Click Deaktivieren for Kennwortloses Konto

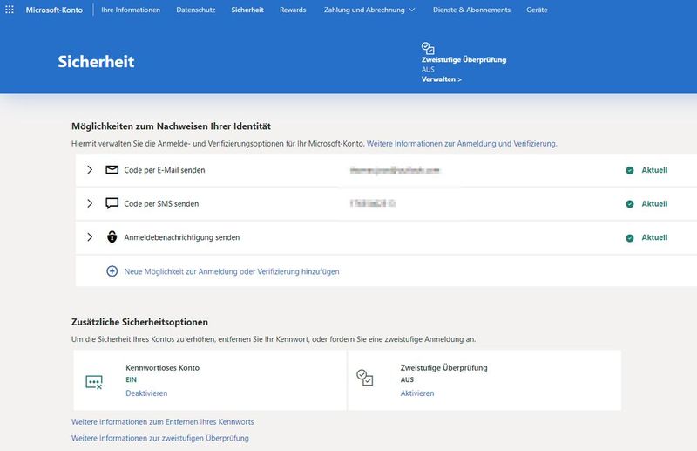pyautogui.click(x=146, y=393)
